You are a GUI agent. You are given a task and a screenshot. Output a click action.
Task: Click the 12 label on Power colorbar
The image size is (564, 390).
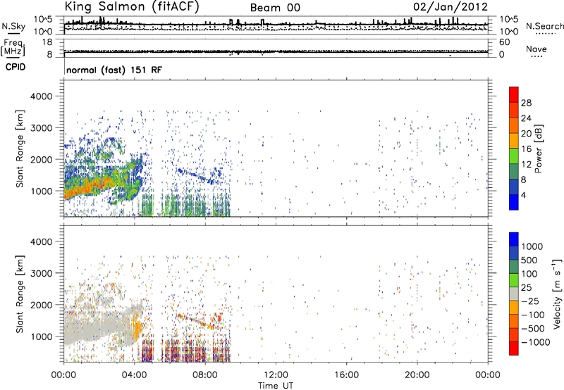526,165
